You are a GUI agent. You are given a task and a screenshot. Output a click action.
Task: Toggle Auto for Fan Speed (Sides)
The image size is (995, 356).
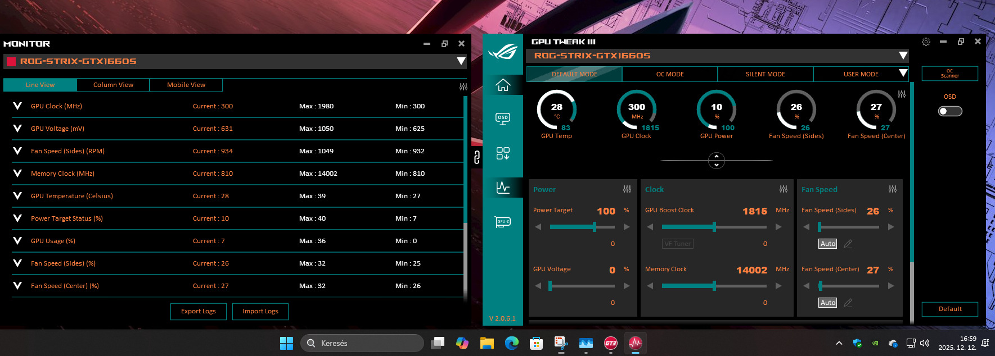coord(828,244)
